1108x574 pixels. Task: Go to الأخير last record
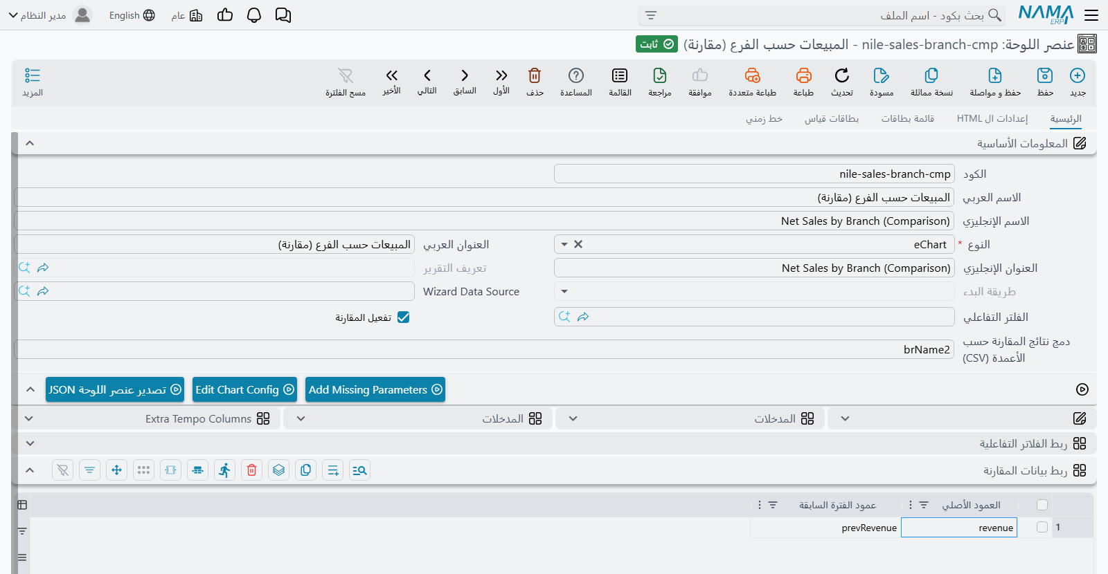tap(392, 75)
